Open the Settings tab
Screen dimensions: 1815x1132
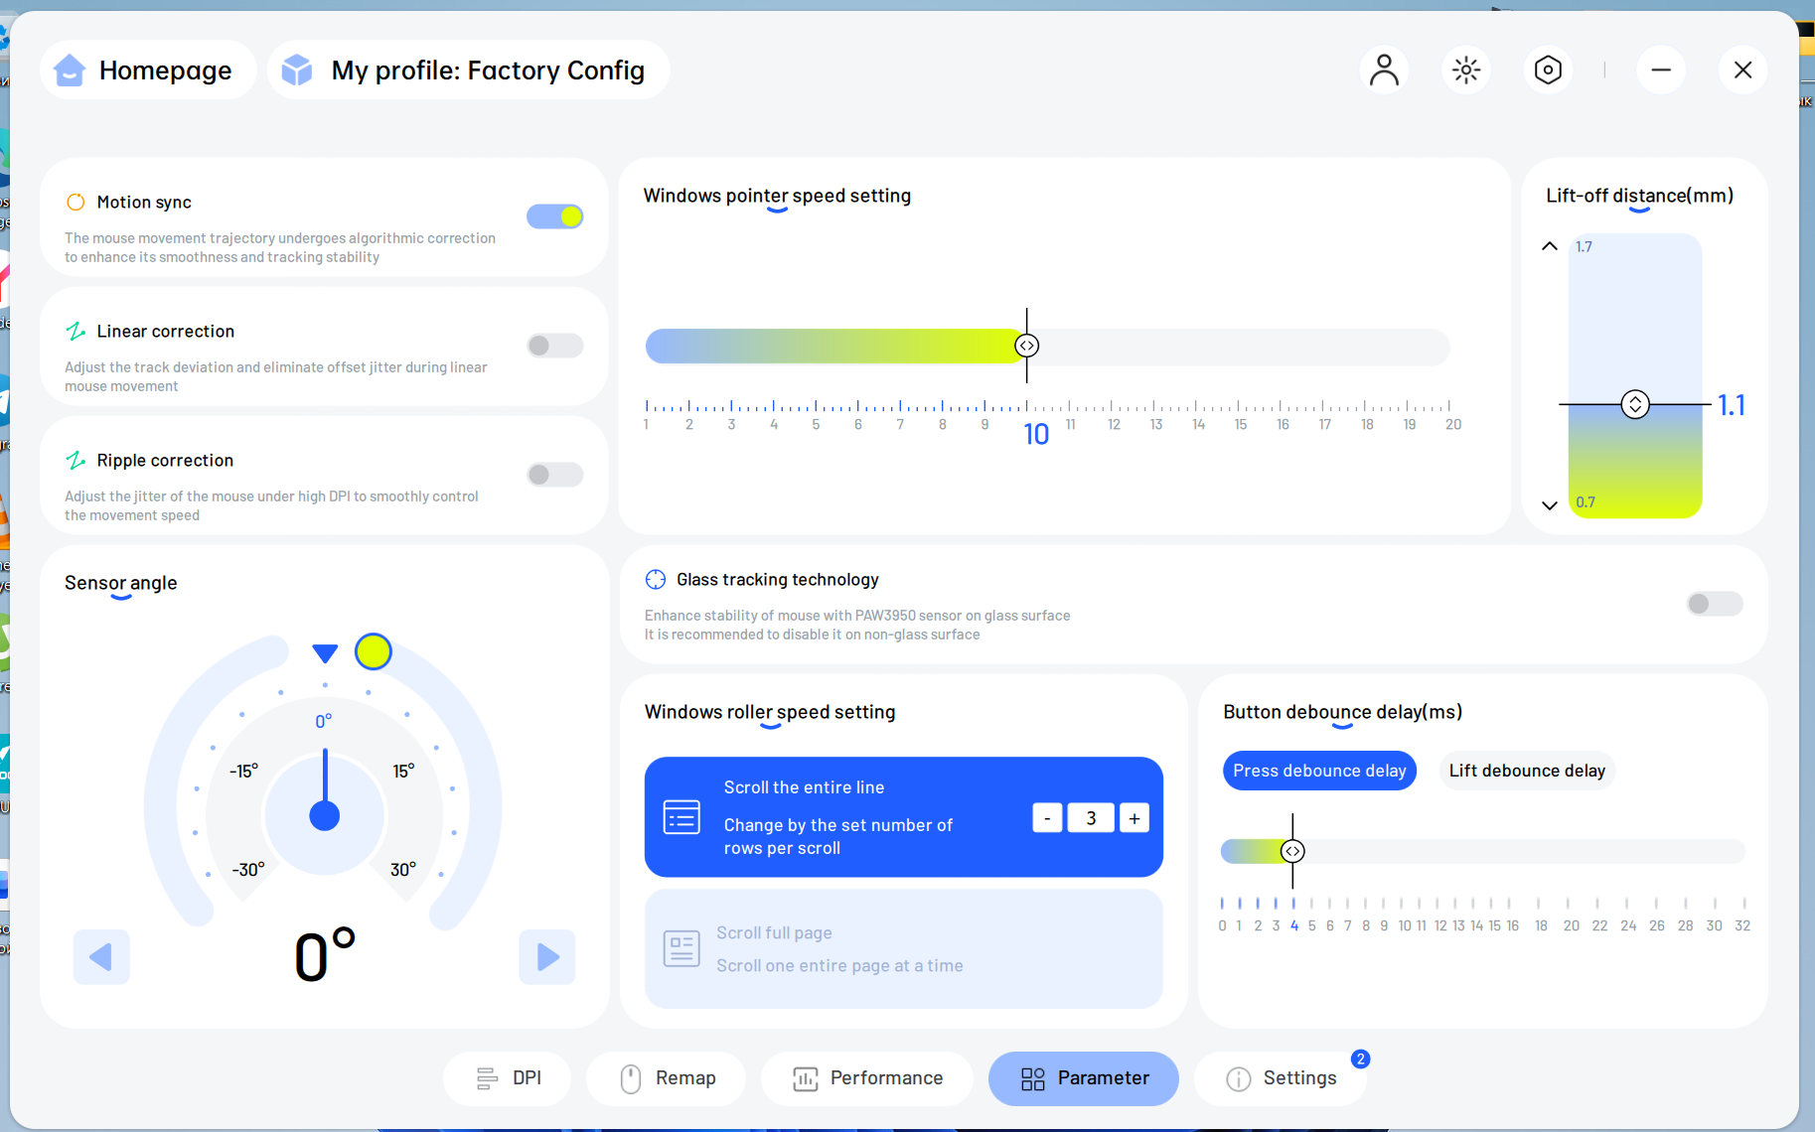coord(1281,1078)
